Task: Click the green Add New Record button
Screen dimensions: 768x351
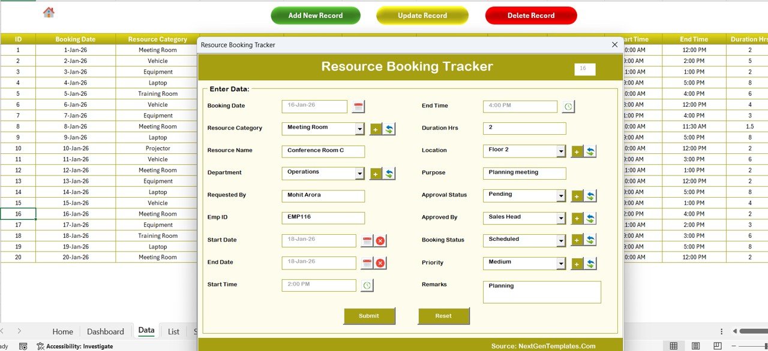Action: pyautogui.click(x=316, y=16)
